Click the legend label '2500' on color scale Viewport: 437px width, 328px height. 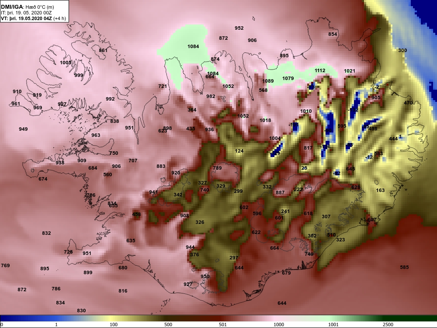click(388, 325)
